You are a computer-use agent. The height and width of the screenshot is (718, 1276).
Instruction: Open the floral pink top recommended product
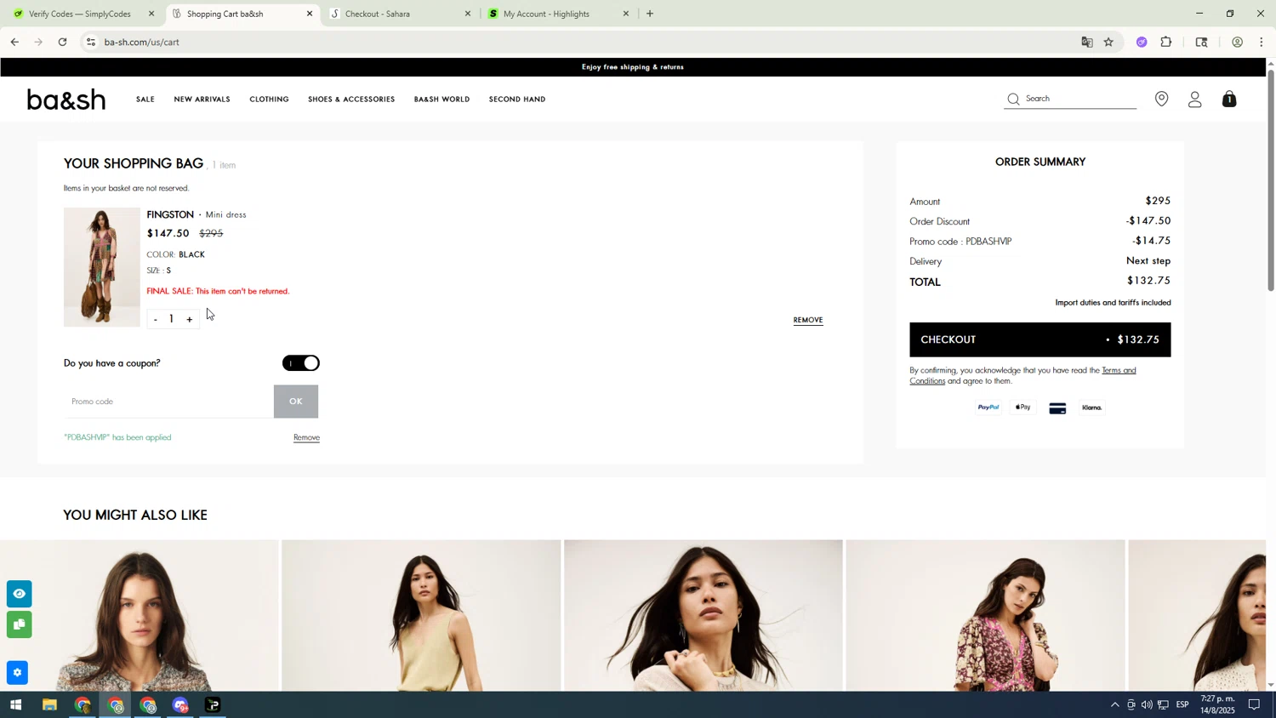click(985, 616)
